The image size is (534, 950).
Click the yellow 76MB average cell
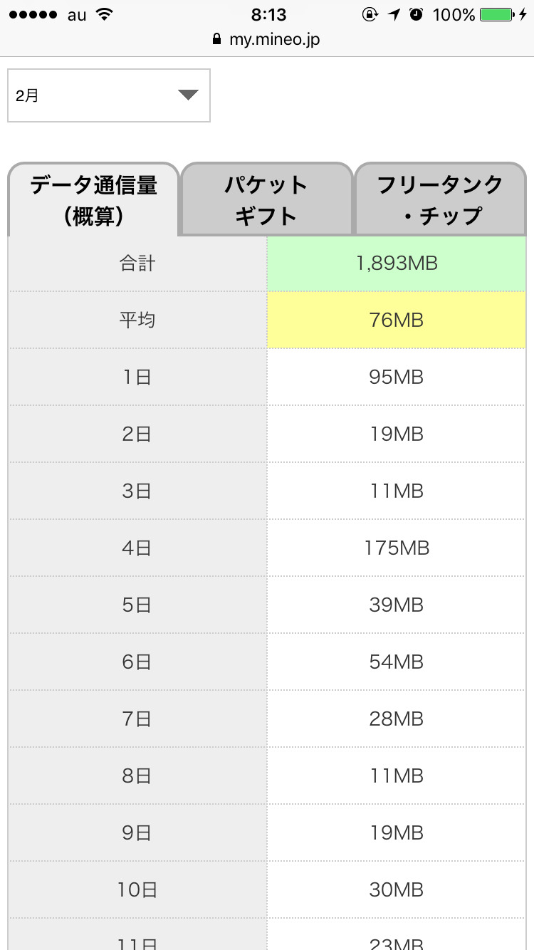coord(397,320)
